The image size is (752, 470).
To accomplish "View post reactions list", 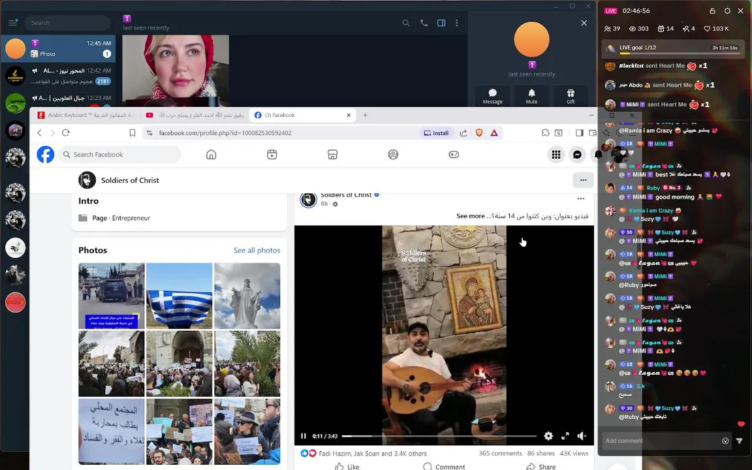I will point(364,453).
